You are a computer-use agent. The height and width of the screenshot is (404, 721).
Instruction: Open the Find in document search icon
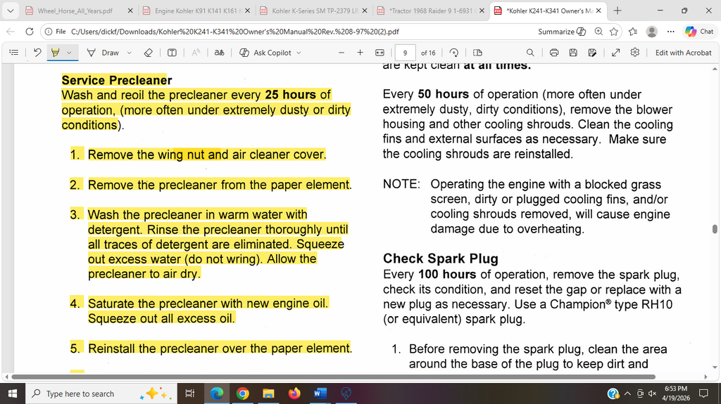click(x=530, y=53)
